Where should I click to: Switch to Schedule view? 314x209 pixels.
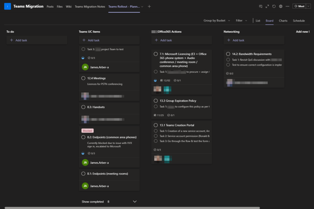299,21
